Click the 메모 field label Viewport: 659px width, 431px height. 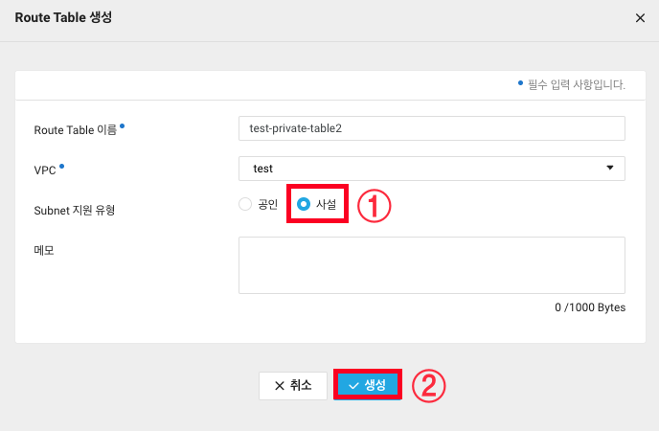(44, 250)
